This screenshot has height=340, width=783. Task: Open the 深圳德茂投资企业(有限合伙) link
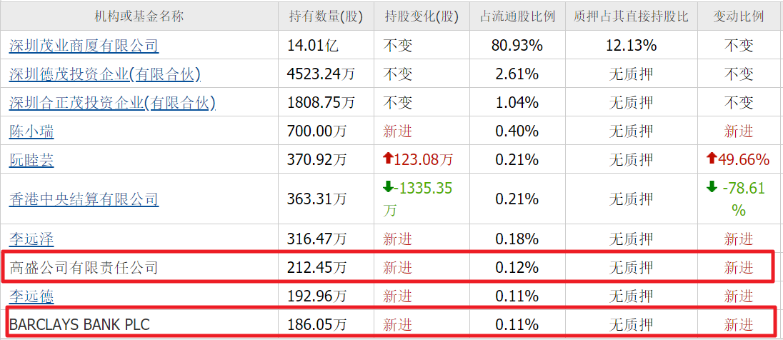(105, 74)
